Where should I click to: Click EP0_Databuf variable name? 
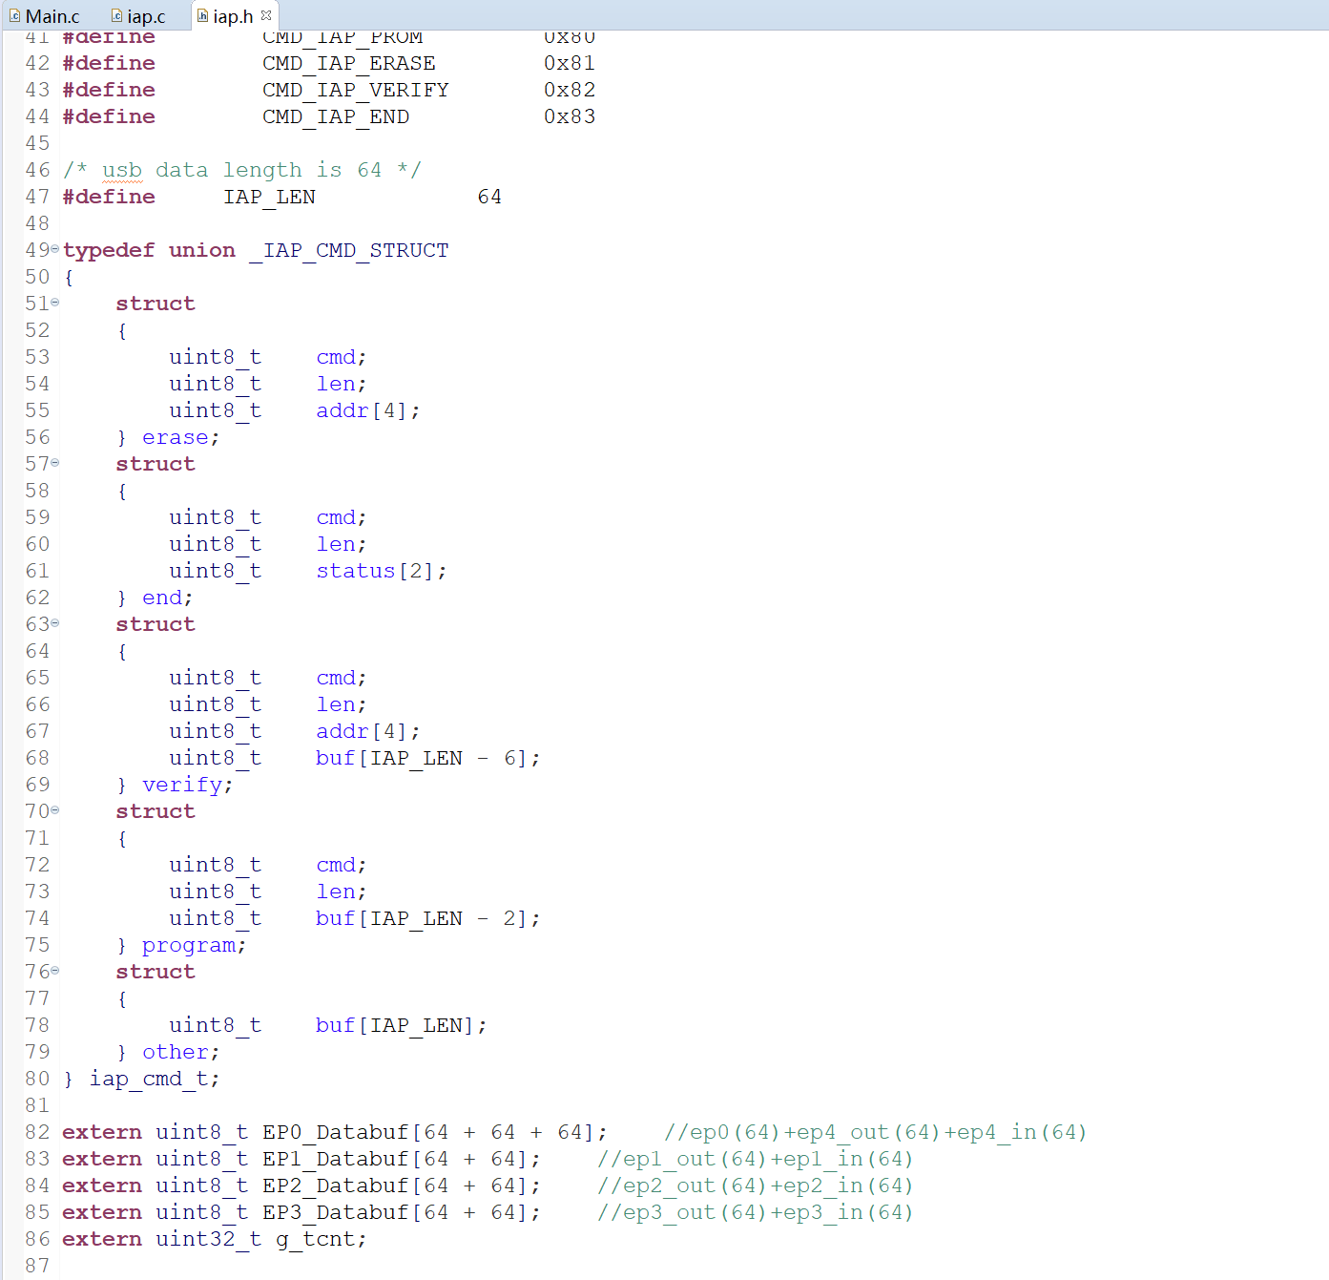pyautogui.click(x=336, y=1132)
